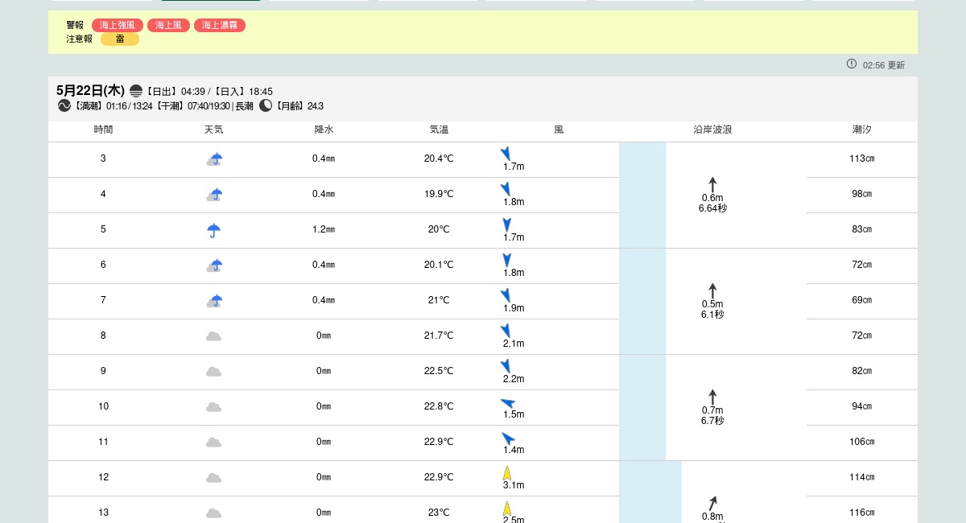Click the umbrella rain icon at 5時

[x=213, y=230]
